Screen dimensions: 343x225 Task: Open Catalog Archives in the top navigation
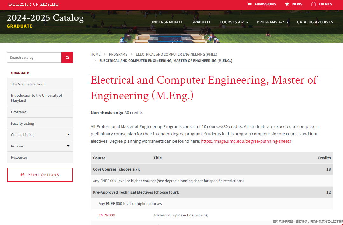tap(315, 22)
